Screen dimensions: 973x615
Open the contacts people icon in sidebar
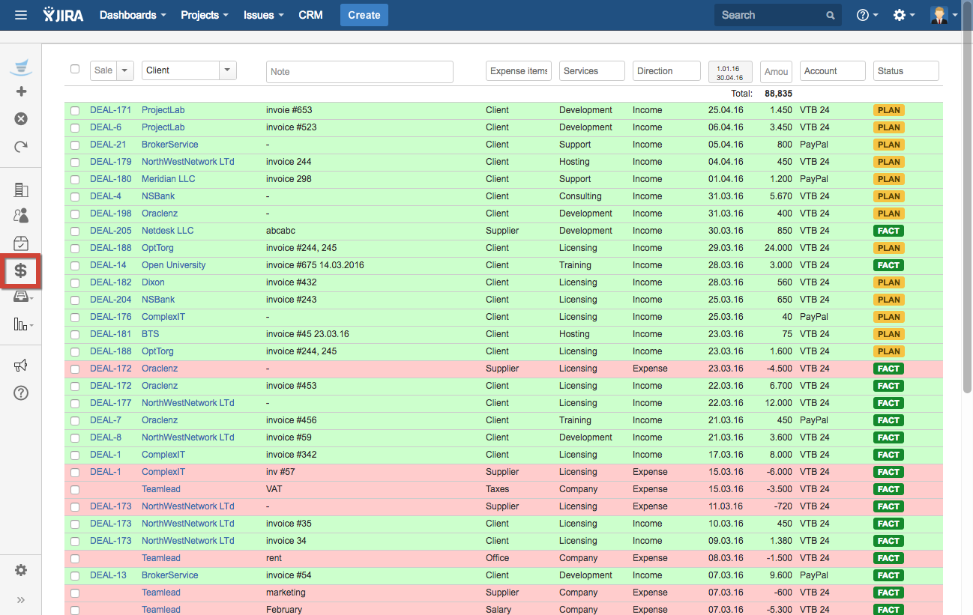coord(21,216)
